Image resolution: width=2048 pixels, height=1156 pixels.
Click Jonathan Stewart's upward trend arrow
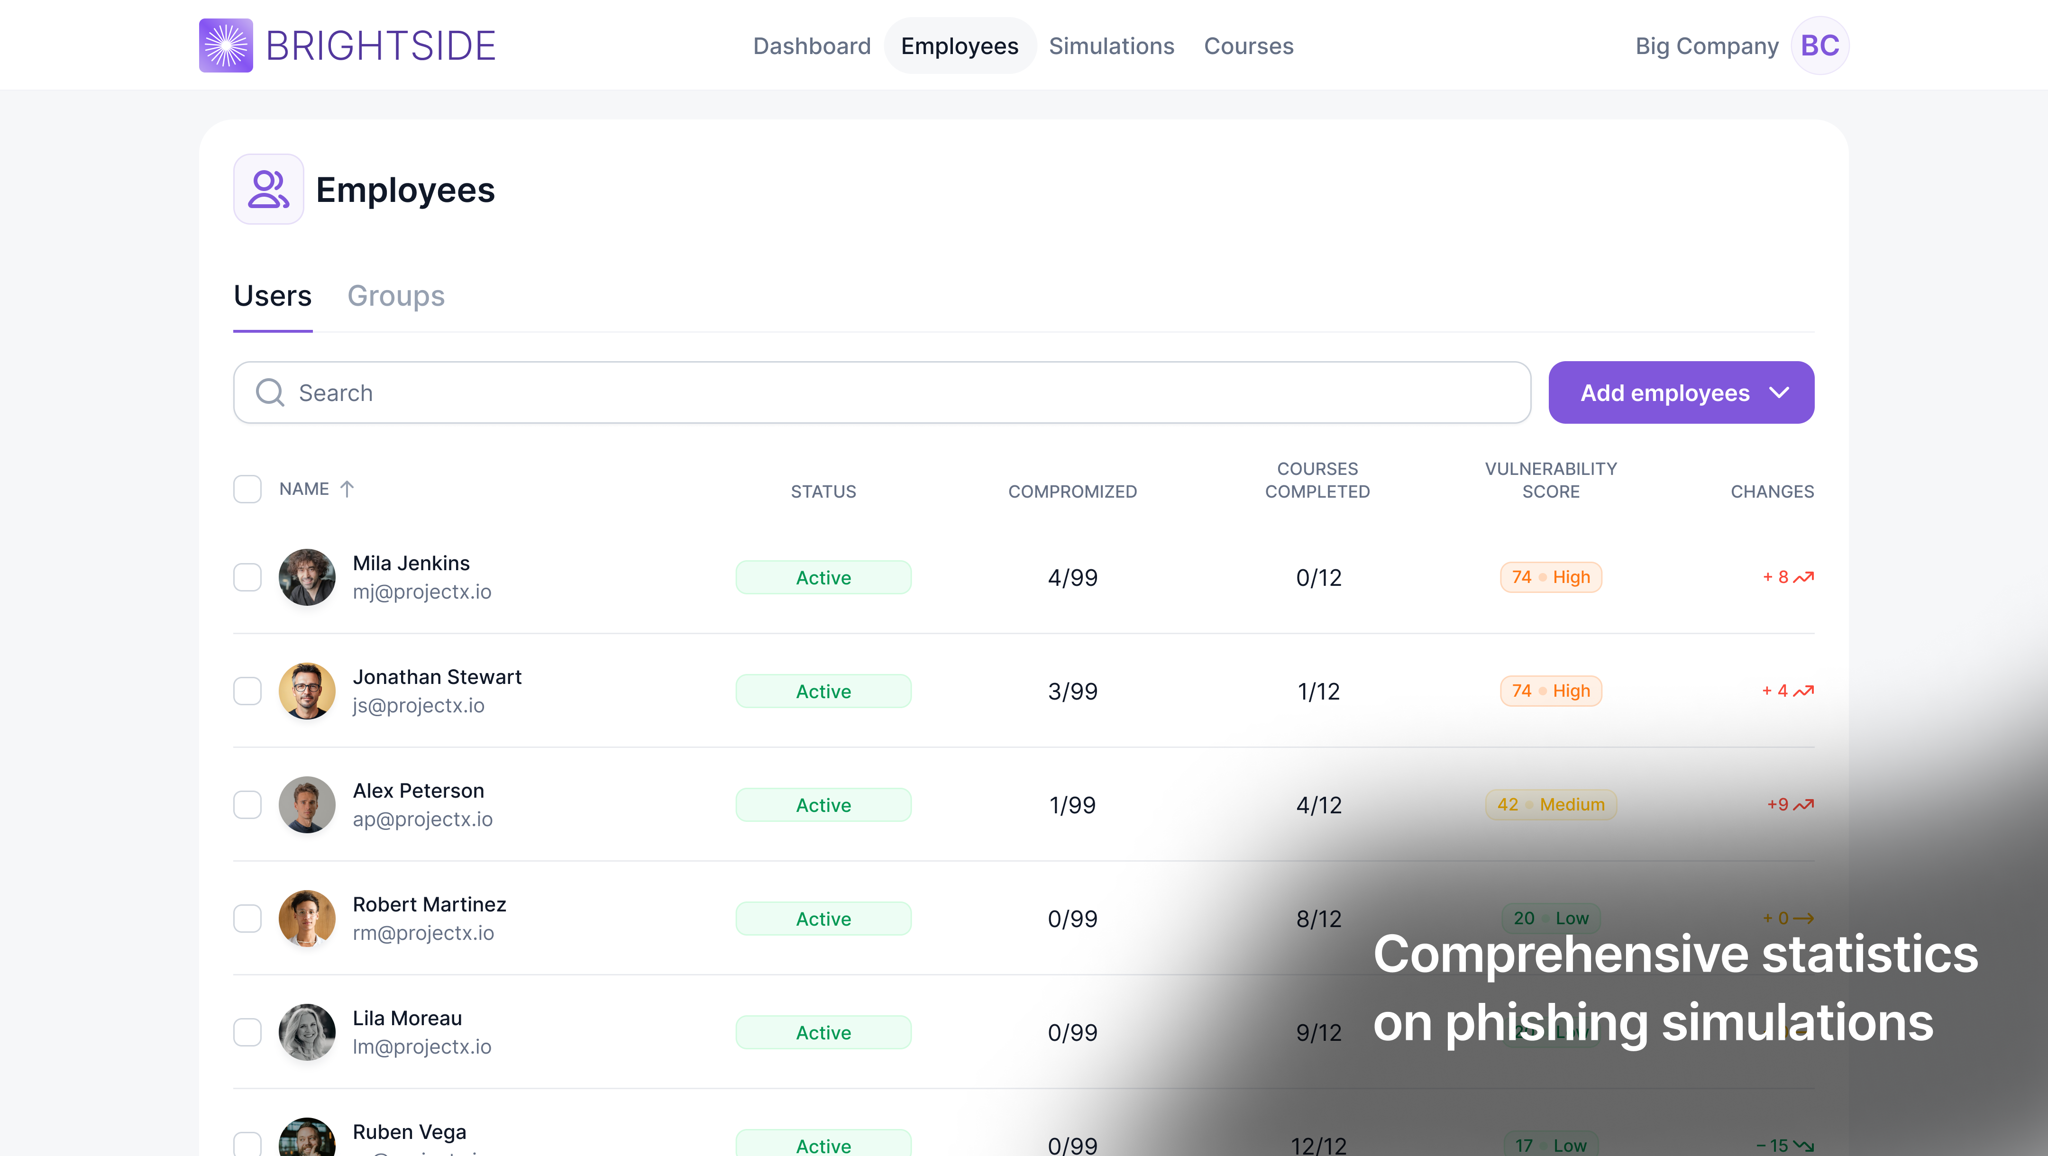coord(1804,691)
